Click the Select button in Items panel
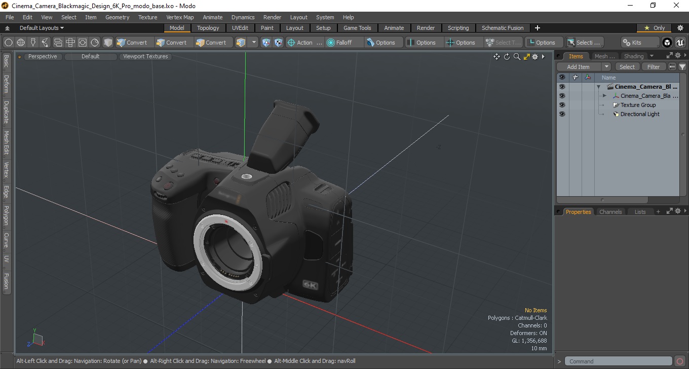689x369 pixels. 627,67
